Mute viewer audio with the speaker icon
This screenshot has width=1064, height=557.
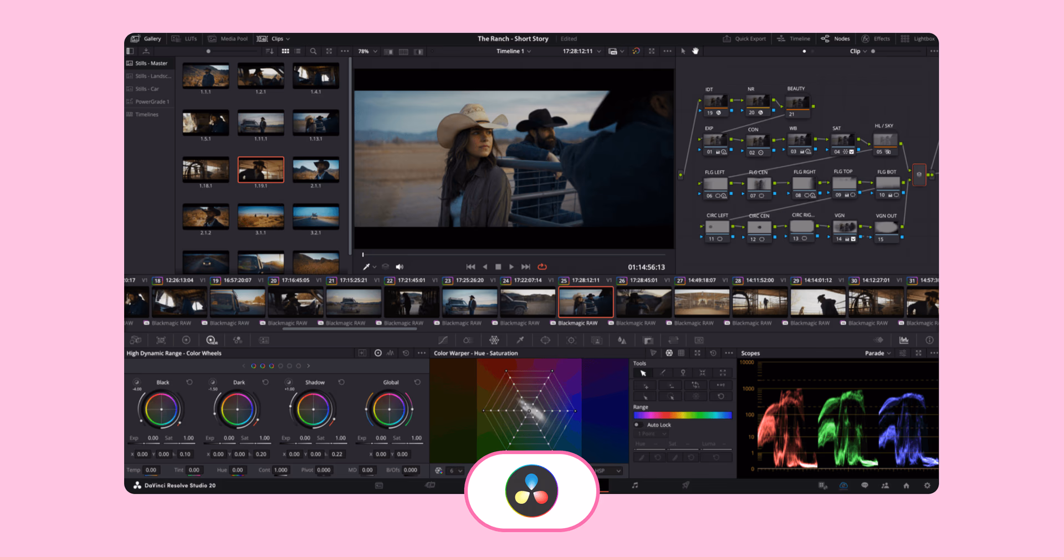tap(400, 267)
